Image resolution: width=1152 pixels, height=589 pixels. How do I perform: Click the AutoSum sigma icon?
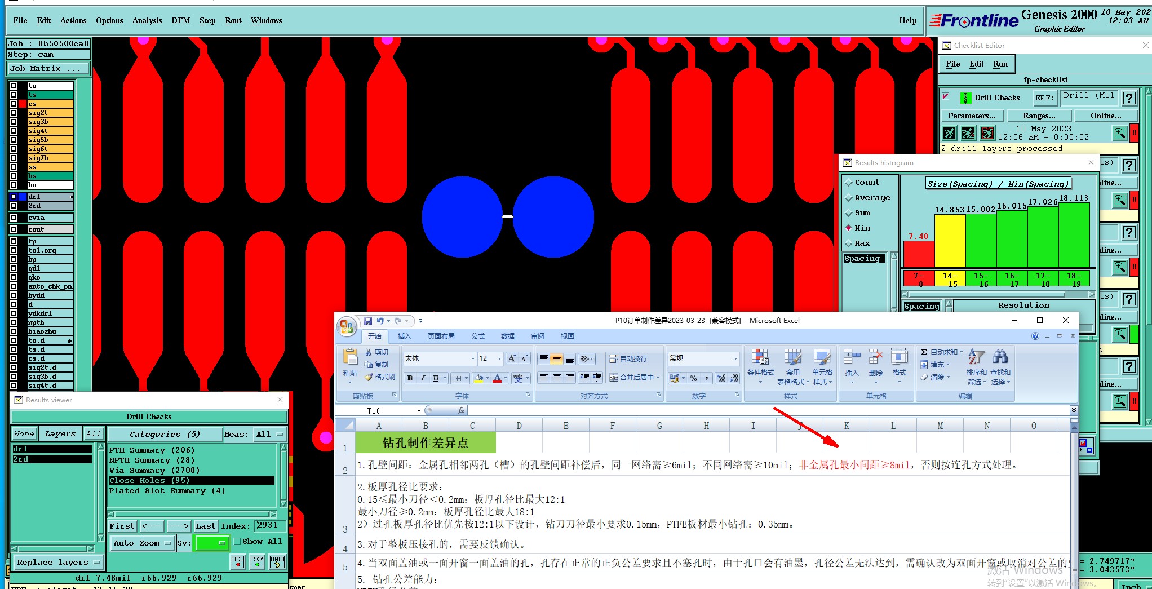924,352
